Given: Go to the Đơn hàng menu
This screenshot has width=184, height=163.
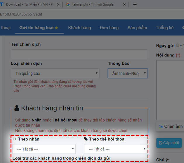Looking at the screenshot, I should tap(109, 28).
